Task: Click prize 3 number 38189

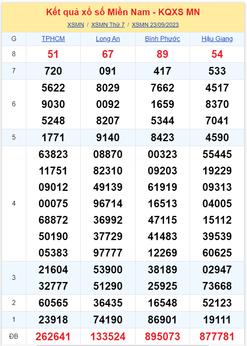Action: (x=163, y=270)
